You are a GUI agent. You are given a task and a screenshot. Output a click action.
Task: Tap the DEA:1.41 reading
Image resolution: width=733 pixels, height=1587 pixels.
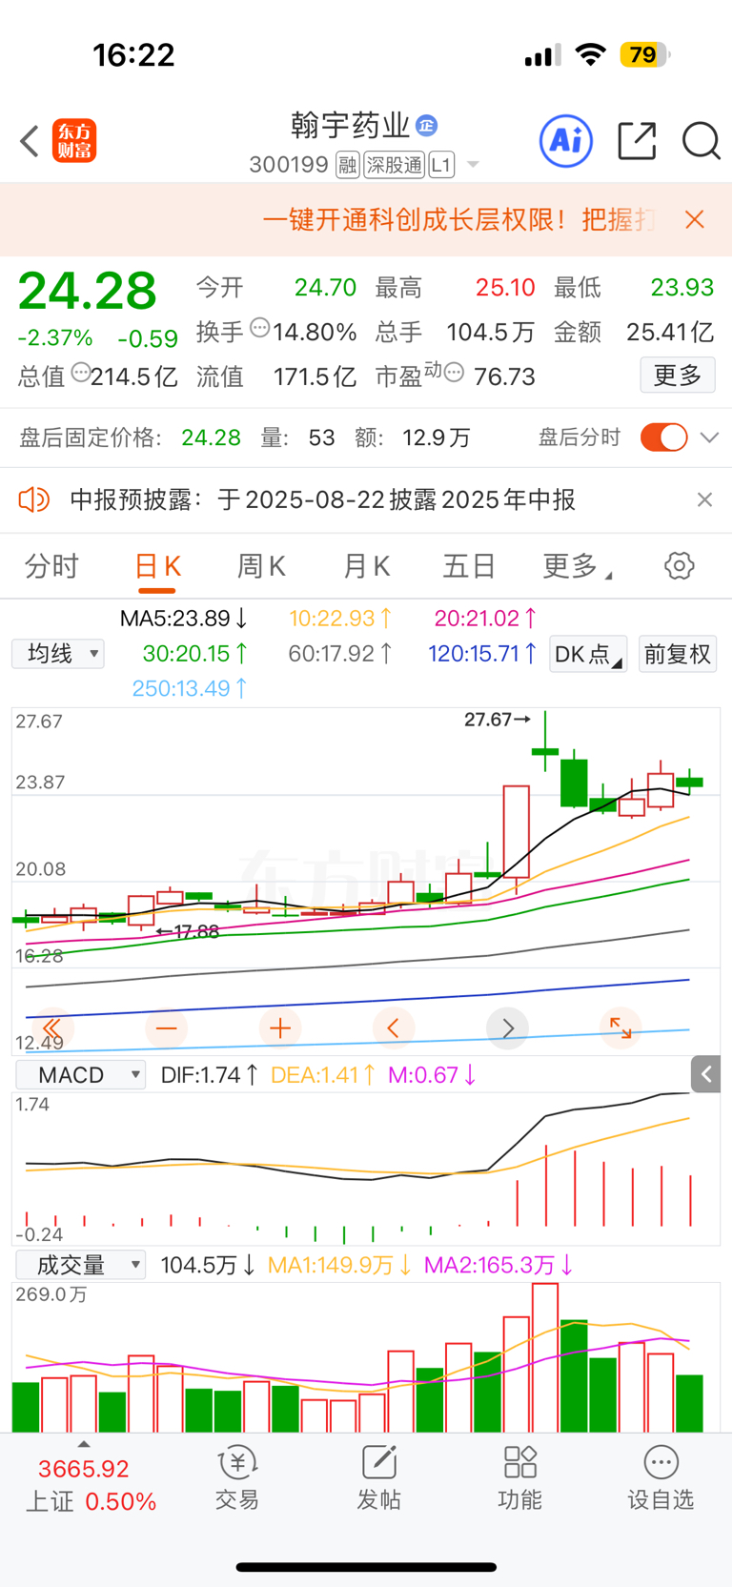click(322, 1075)
